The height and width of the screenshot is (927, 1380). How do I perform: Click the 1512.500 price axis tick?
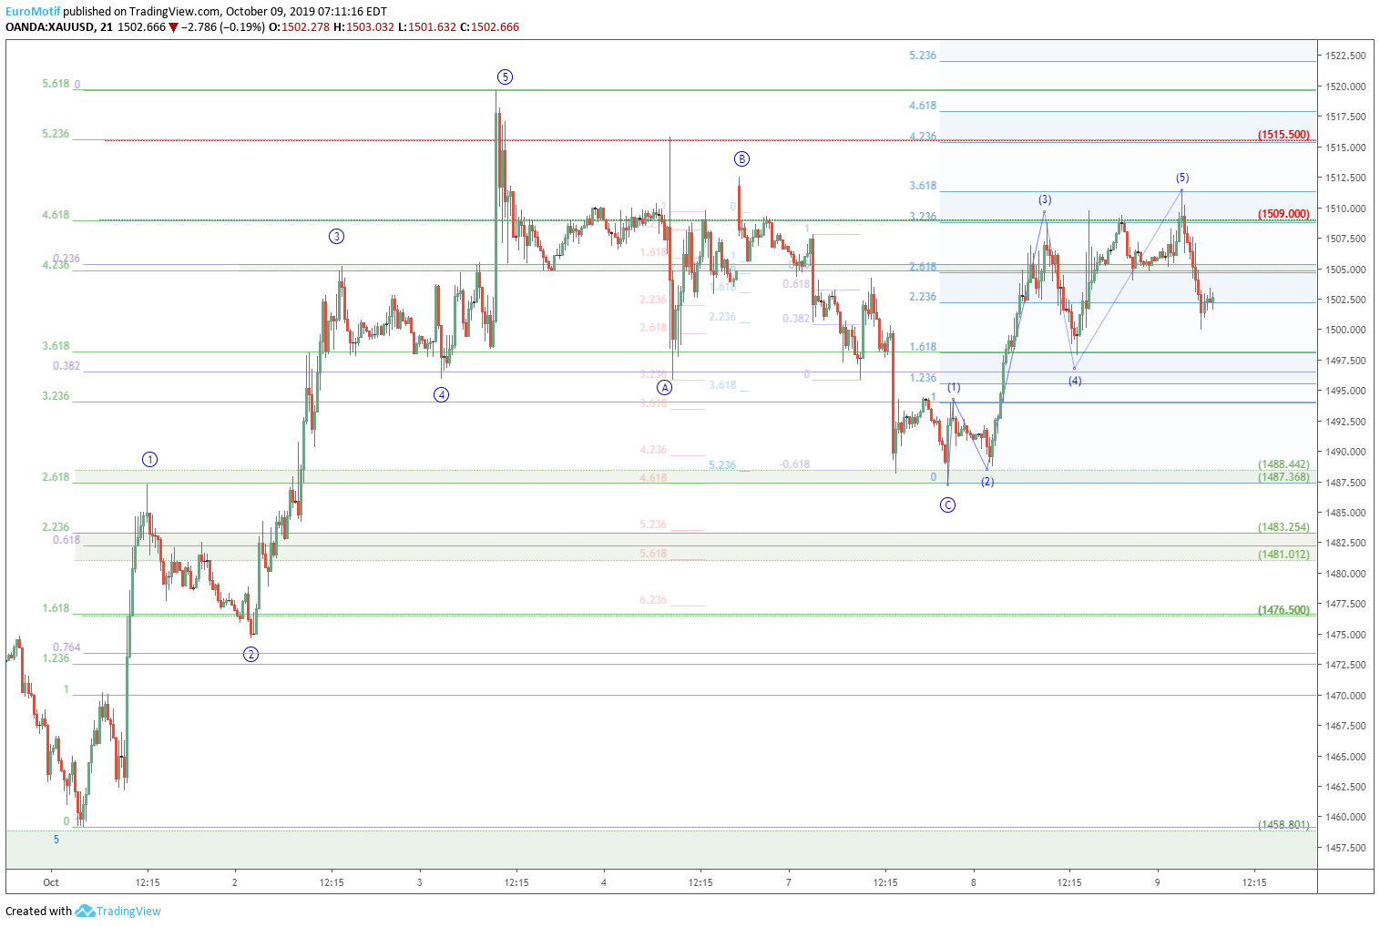(1346, 178)
